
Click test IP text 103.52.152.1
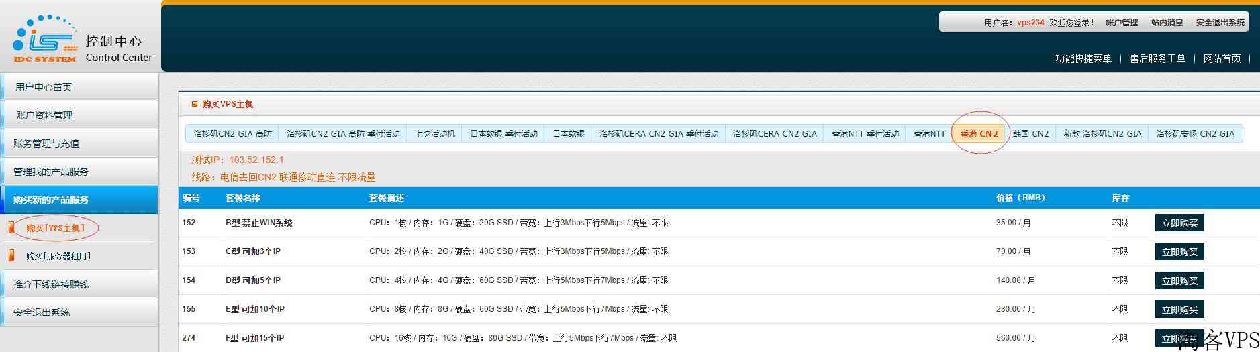tap(256, 160)
